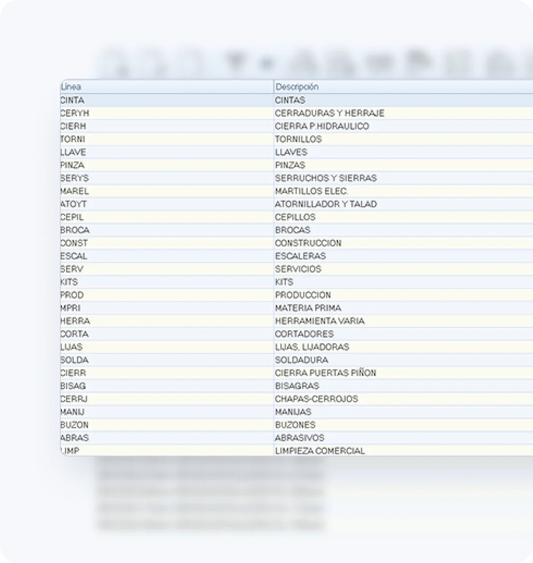533x563 pixels.
Task: Click the Línea column header
Action: [x=72, y=87]
